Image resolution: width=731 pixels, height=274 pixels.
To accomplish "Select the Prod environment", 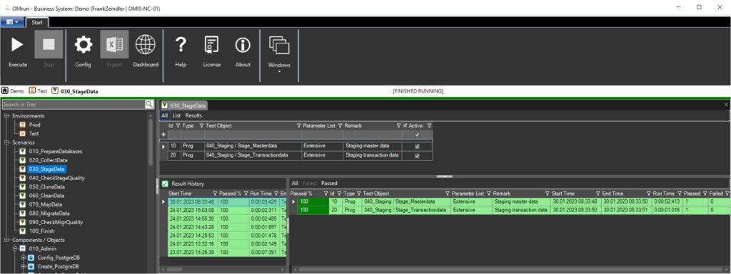I will point(34,125).
